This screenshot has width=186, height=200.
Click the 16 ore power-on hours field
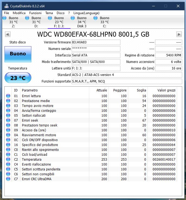(169, 68)
